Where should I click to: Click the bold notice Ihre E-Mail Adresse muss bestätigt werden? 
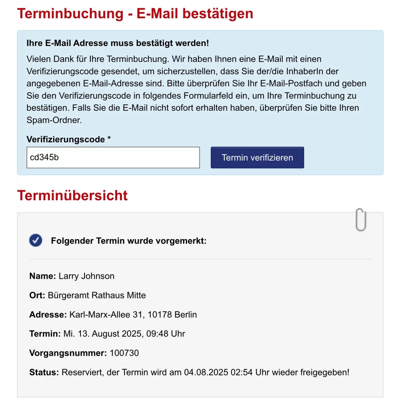tap(118, 43)
